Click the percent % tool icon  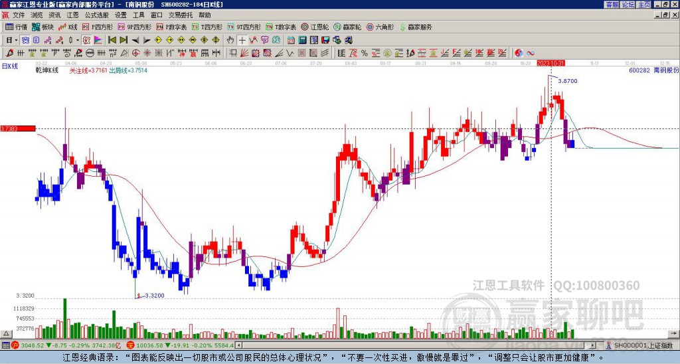[365, 53]
